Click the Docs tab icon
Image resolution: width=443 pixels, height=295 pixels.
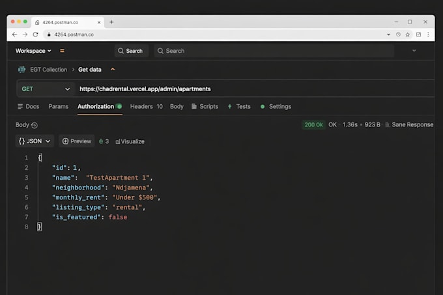click(20, 106)
